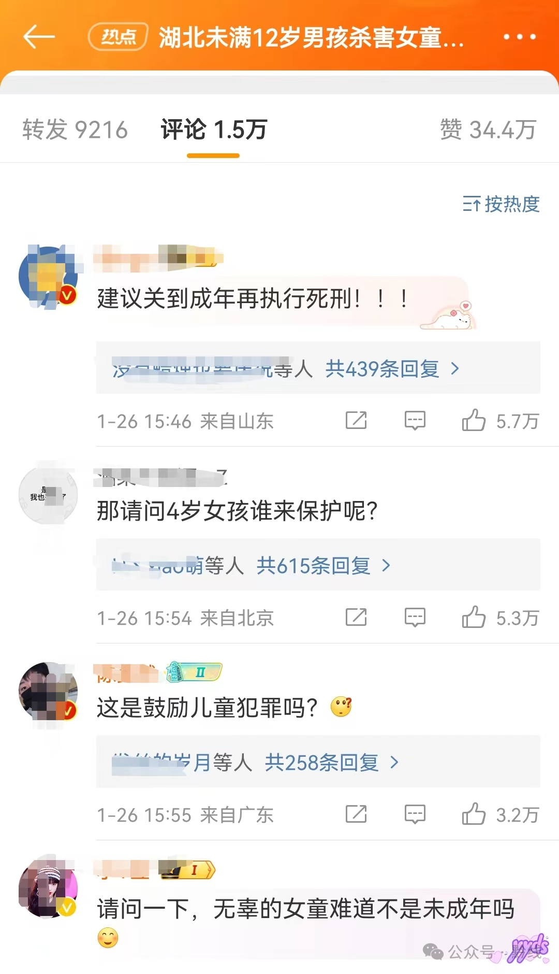
Task: Tap the 热点 hot topic badge
Action: (119, 37)
